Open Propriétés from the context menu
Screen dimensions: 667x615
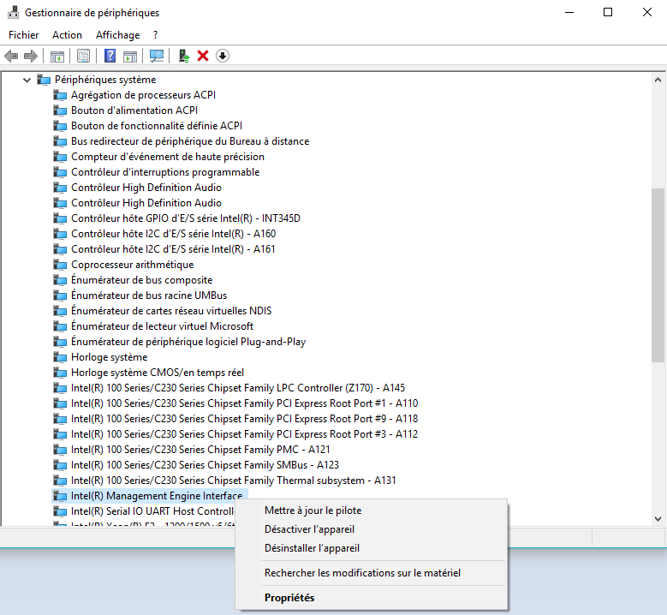pos(289,598)
